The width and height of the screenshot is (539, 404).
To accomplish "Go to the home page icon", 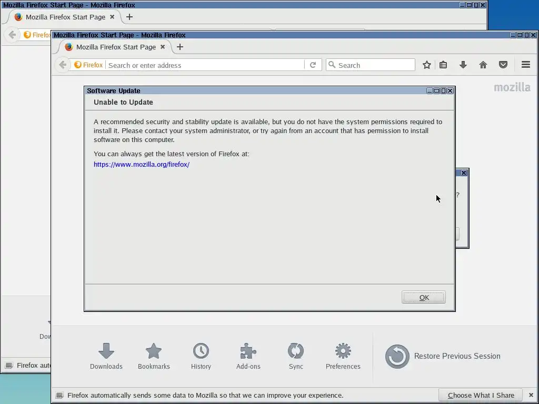I will 483,65.
